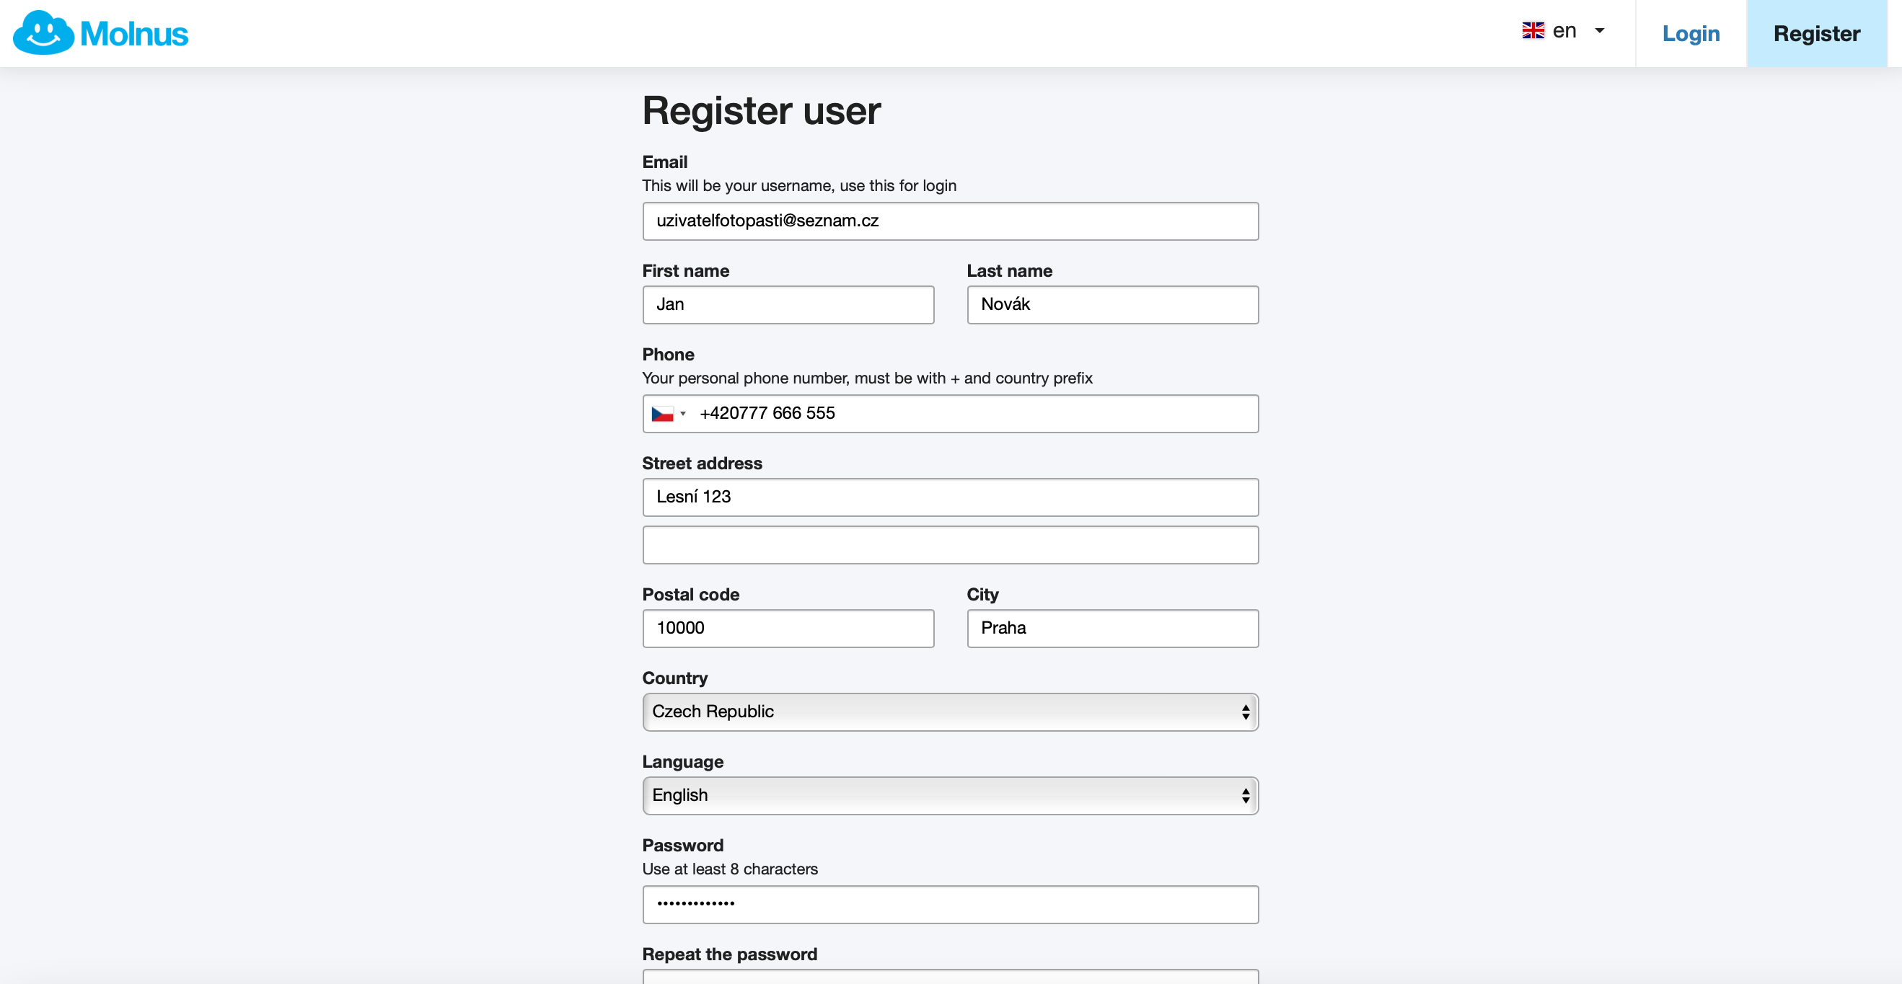The width and height of the screenshot is (1902, 984).
Task: Select the Register tab in header
Action: tap(1816, 33)
